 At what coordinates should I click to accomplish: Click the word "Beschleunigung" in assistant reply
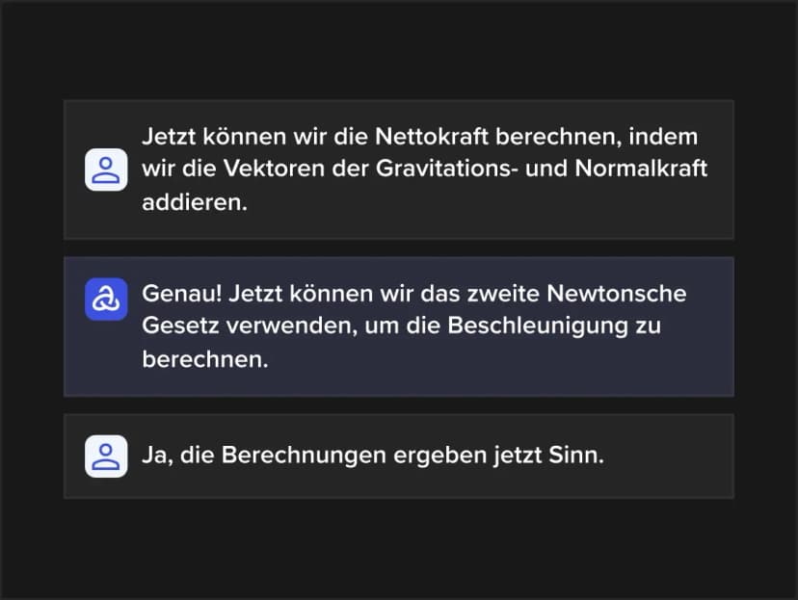point(538,326)
